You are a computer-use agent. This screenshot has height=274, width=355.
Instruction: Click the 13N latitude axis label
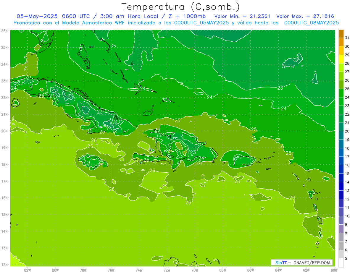[x=4, y=248]
